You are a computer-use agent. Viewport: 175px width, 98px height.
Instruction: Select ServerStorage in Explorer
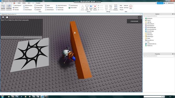click(x=150, y=31)
